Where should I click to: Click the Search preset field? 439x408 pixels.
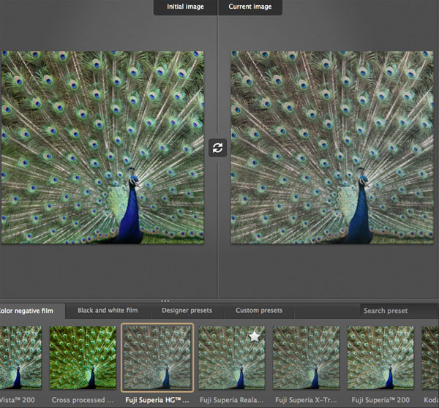(x=399, y=311)
